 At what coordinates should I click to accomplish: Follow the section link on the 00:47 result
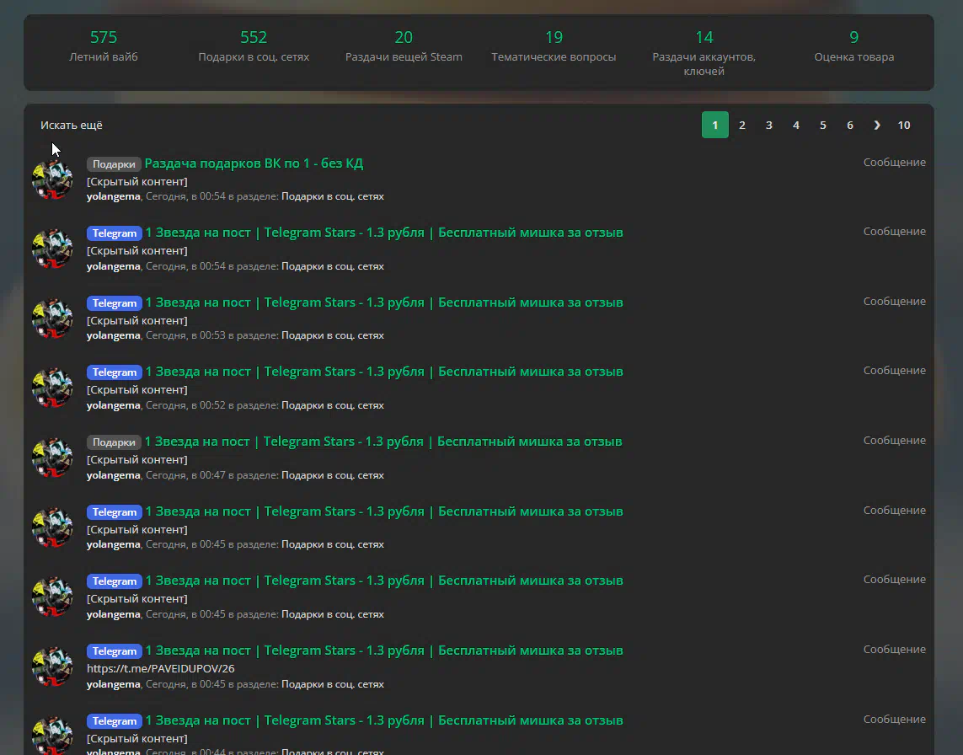(x=332, y=475)
